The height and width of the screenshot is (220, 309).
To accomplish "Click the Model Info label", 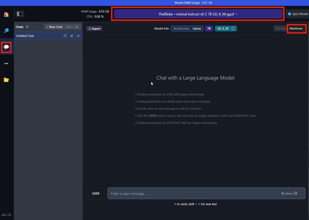I will [x=161, y=29].
